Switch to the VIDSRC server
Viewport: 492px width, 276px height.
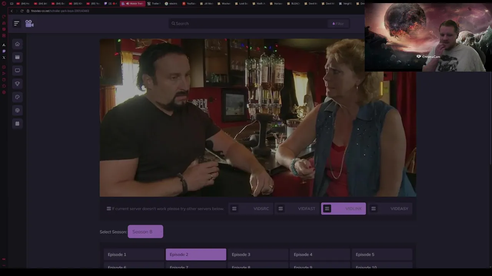251,209
